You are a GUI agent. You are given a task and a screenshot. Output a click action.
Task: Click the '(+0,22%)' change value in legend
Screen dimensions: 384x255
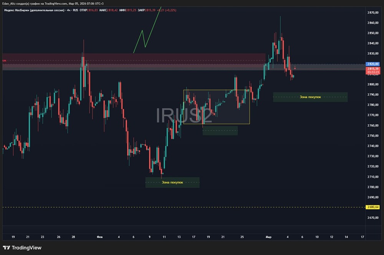(171, 10)
